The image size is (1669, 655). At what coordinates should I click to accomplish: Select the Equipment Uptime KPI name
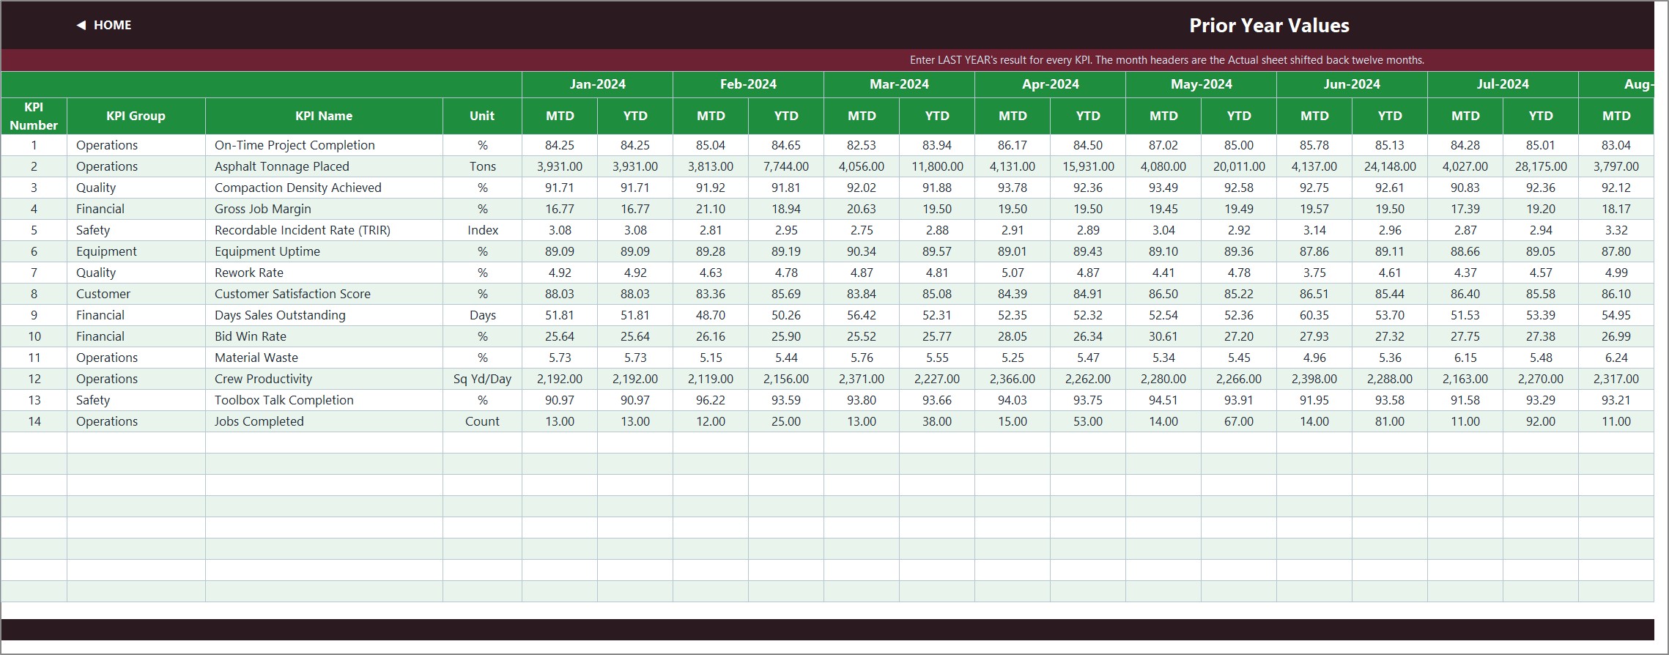324,251
